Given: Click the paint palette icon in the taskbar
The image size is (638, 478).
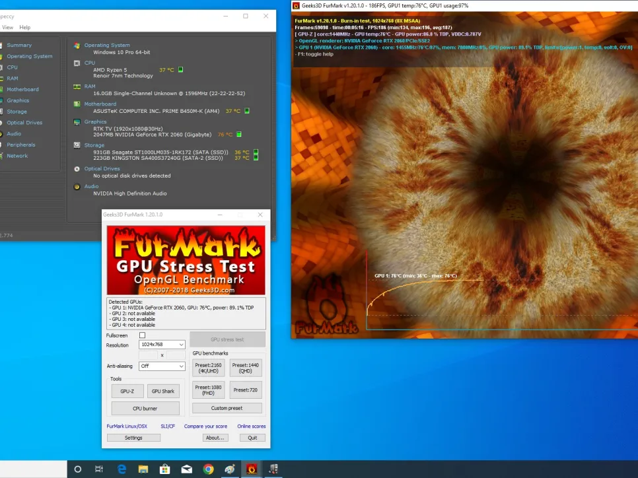Looking at the screenshot, I should click(x=230, y=469).
